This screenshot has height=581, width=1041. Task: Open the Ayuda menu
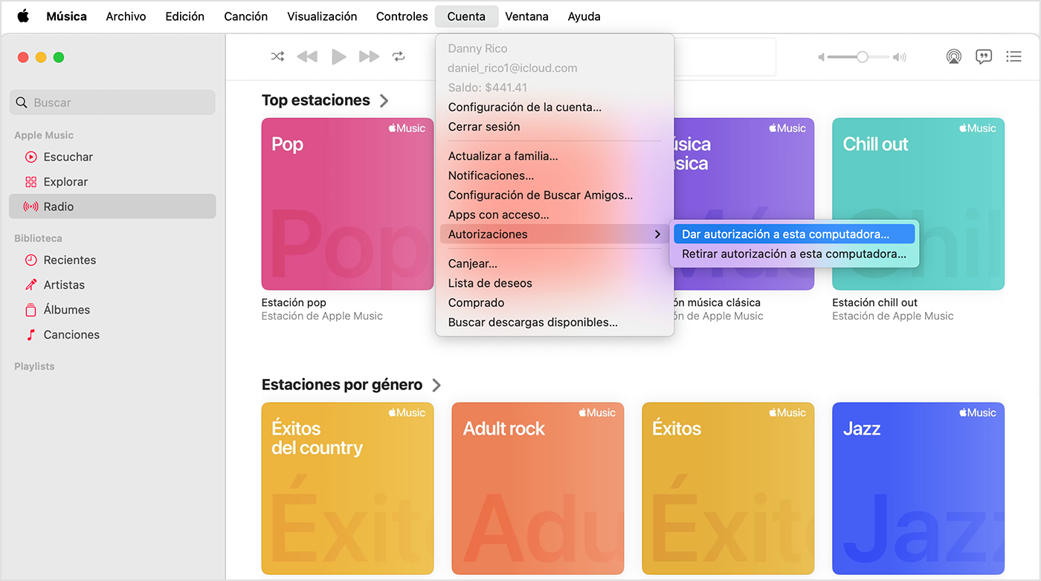(x=584, y=16)
